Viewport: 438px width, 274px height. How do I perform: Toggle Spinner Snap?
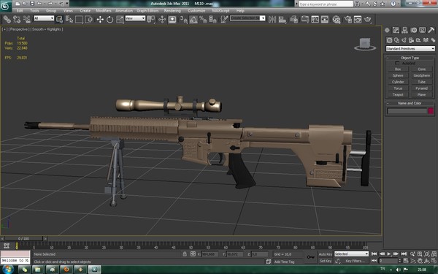tap(213, 19)
